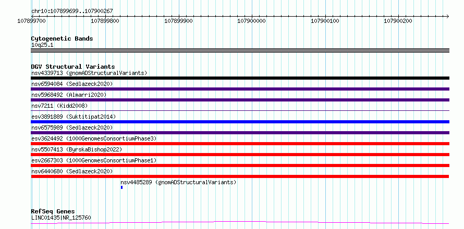
Task: Click the small blue nsv4485289 variant marker
Action: coord(121,187)
